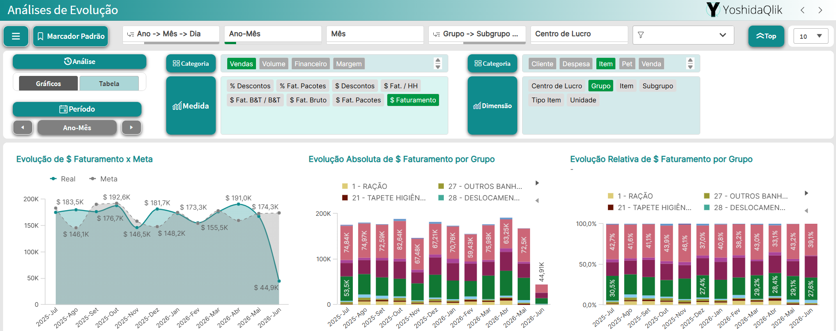This screenshot has height=331, width=836.
Task: Switch to the Tabela tab
Action: click(109, 83)
